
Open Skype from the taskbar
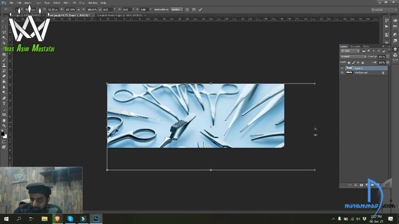pyautogui.click(x=70, y=218)
